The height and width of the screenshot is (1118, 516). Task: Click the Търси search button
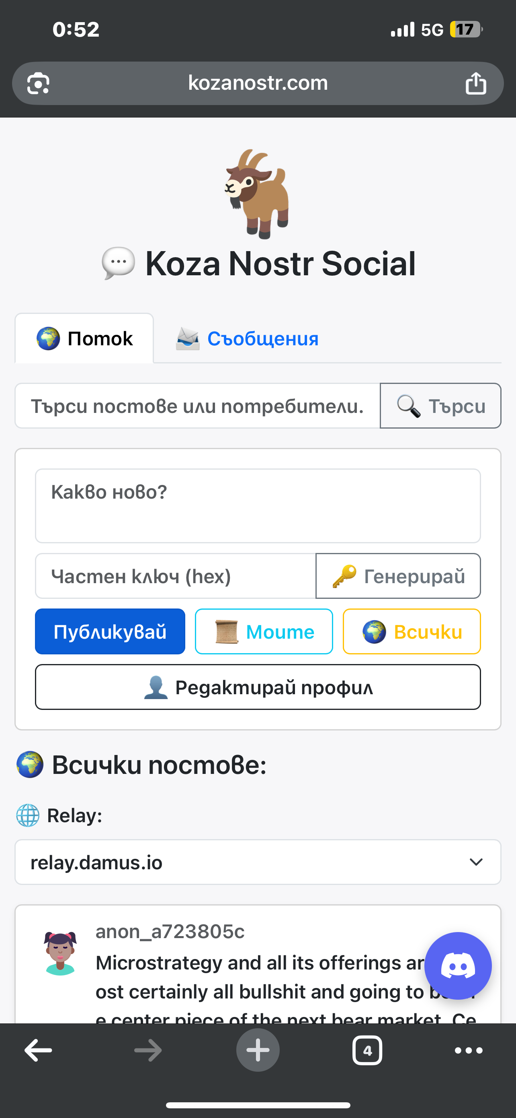click(x=440, y=406)
